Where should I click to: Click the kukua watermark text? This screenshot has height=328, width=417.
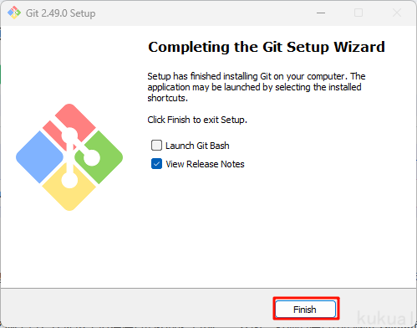click(384, 318)
